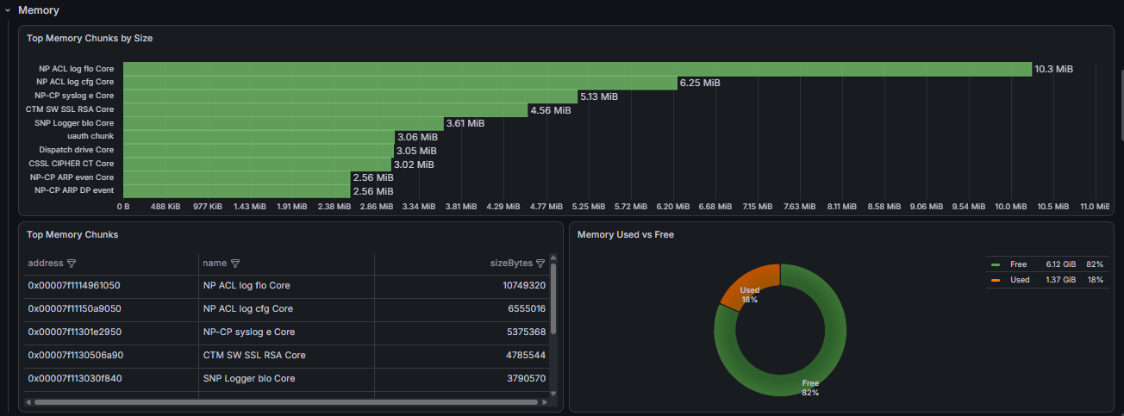This screenshot has width=1124, height=416.
Task: Select 'NP-CP syslog e Core' table name cell
Action: 287,332
